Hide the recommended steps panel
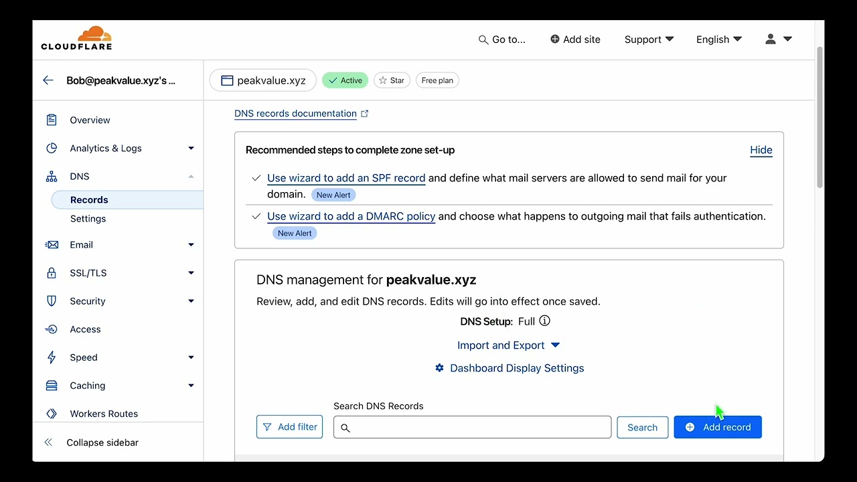This screenshot has width=857, height=482. click(x=761, y=150)
